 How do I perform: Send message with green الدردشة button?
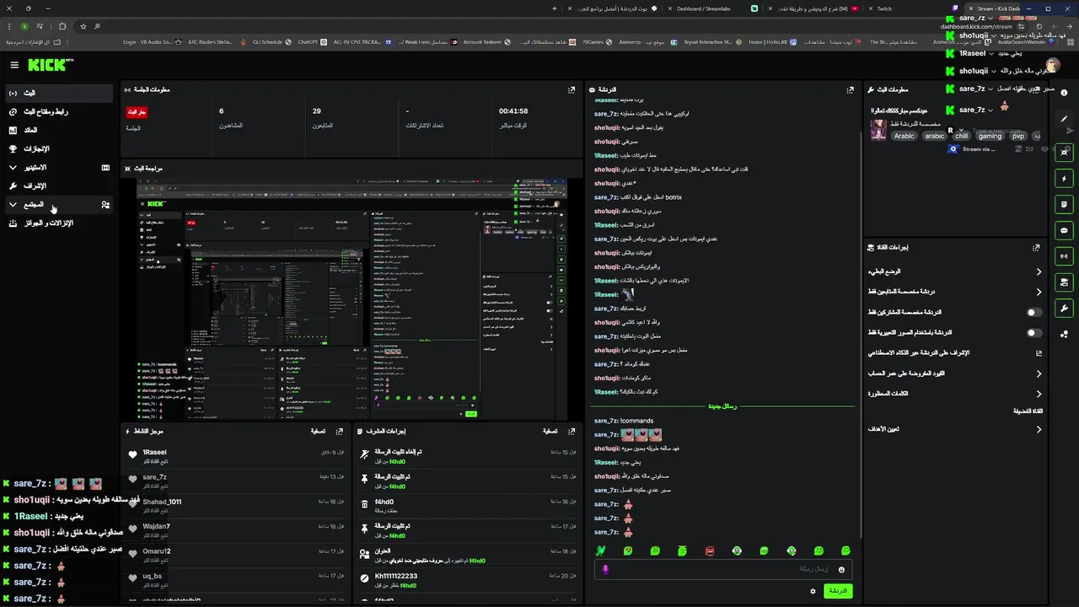pyautogui.click(x=838, y=591)
